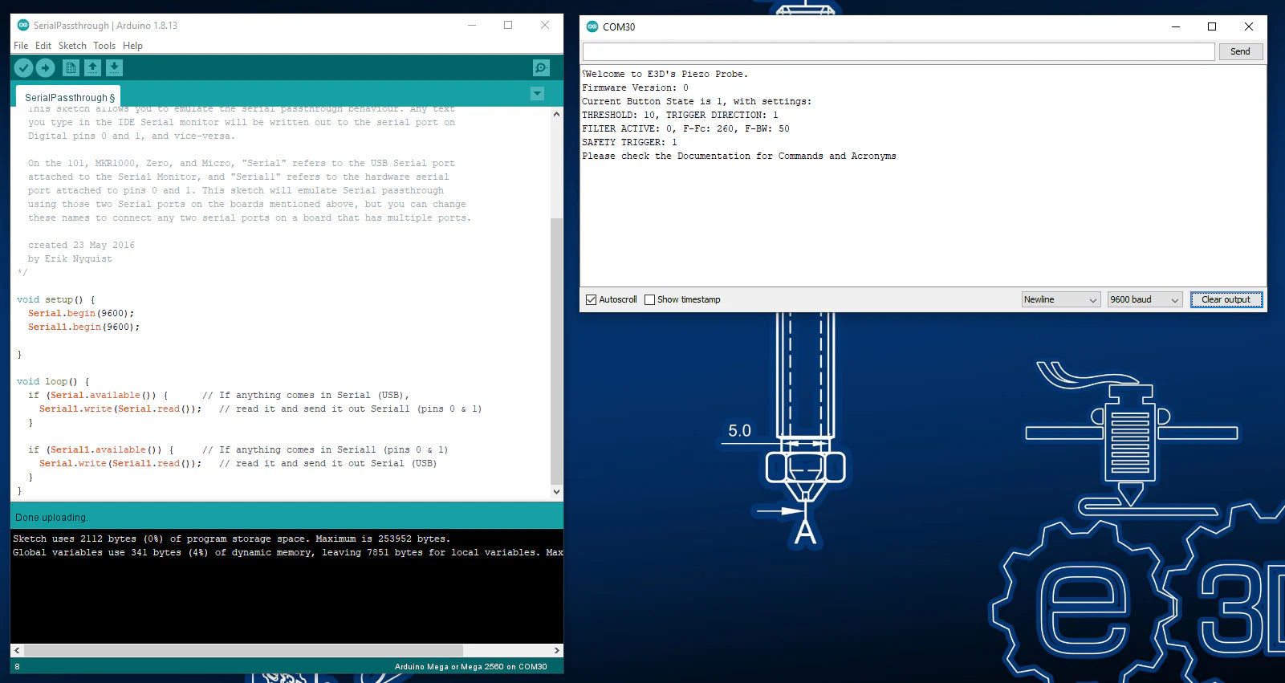Enable Show timestamp checkbox

pyautogui.click(x=650, y=299)
